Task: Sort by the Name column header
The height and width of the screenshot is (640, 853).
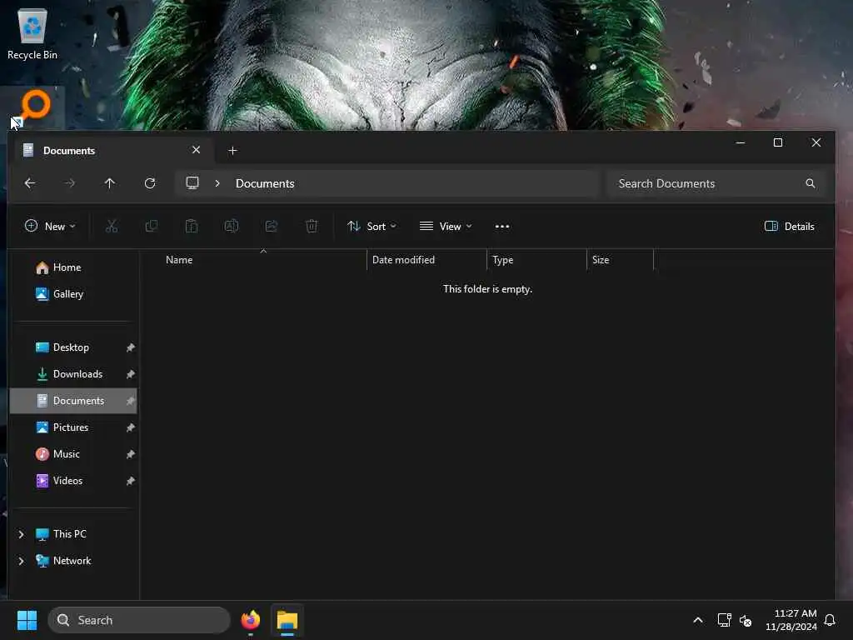Action: (x=179, y=260)
